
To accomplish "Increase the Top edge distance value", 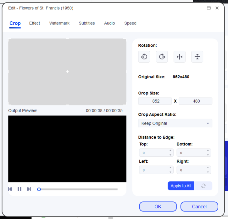I will (x=170, y=151).
